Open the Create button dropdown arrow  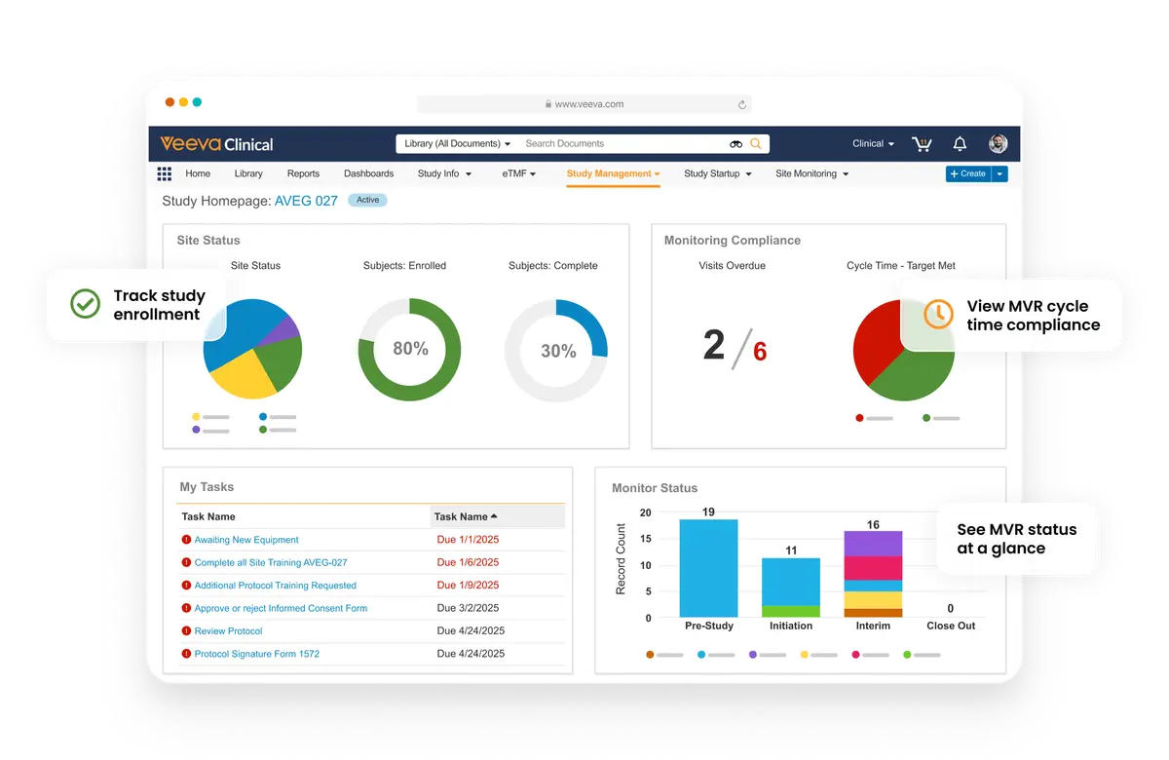[x=999, y=173]
